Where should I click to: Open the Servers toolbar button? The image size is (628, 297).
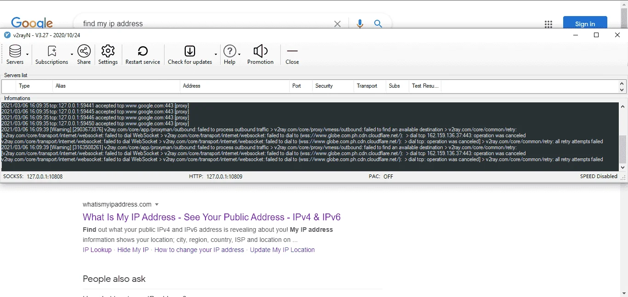(15, 55)
